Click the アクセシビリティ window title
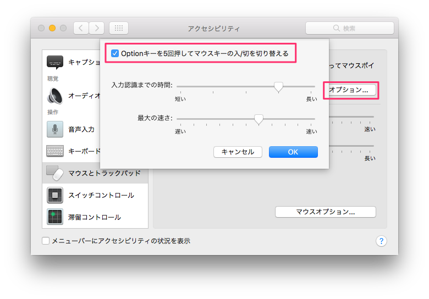This screenshot has width=429, height=299. [214, 29]
